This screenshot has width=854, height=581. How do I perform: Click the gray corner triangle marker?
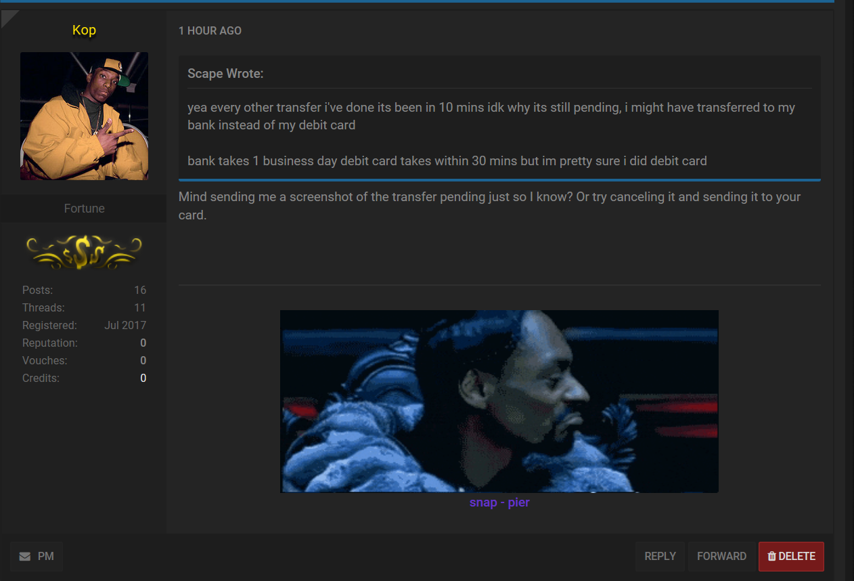click(7, 17)
